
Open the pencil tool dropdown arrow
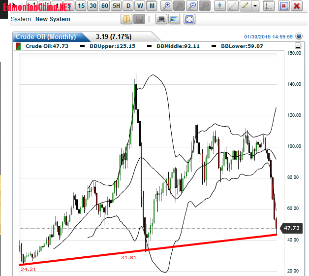(x=255, y=6)
